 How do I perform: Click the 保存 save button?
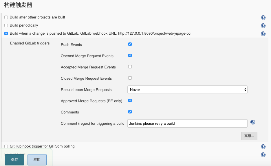coord(14,160)
